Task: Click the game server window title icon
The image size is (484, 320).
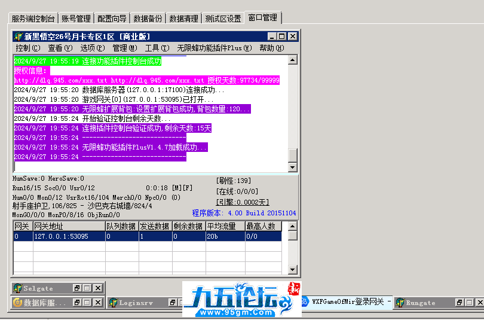Action: [x=18, y=36]
